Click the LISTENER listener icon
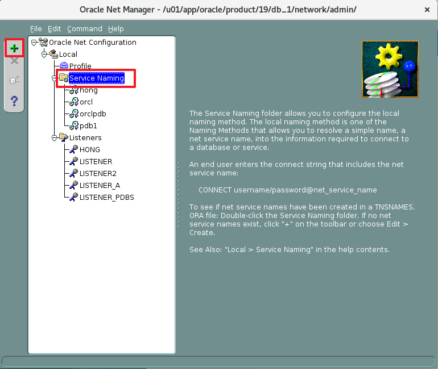 (x=74, y=161)
